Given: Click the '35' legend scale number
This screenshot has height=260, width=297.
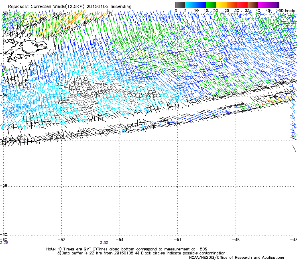Looking at the screenshot, I should pyautogui.click(x=247, y=11).
